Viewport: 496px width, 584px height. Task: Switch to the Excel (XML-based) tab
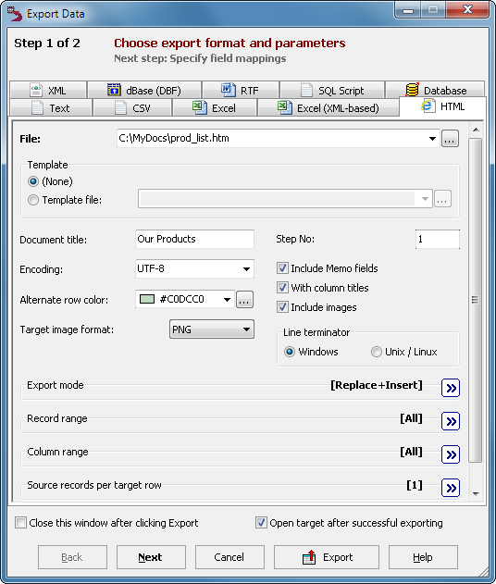[x=329, y=108]
